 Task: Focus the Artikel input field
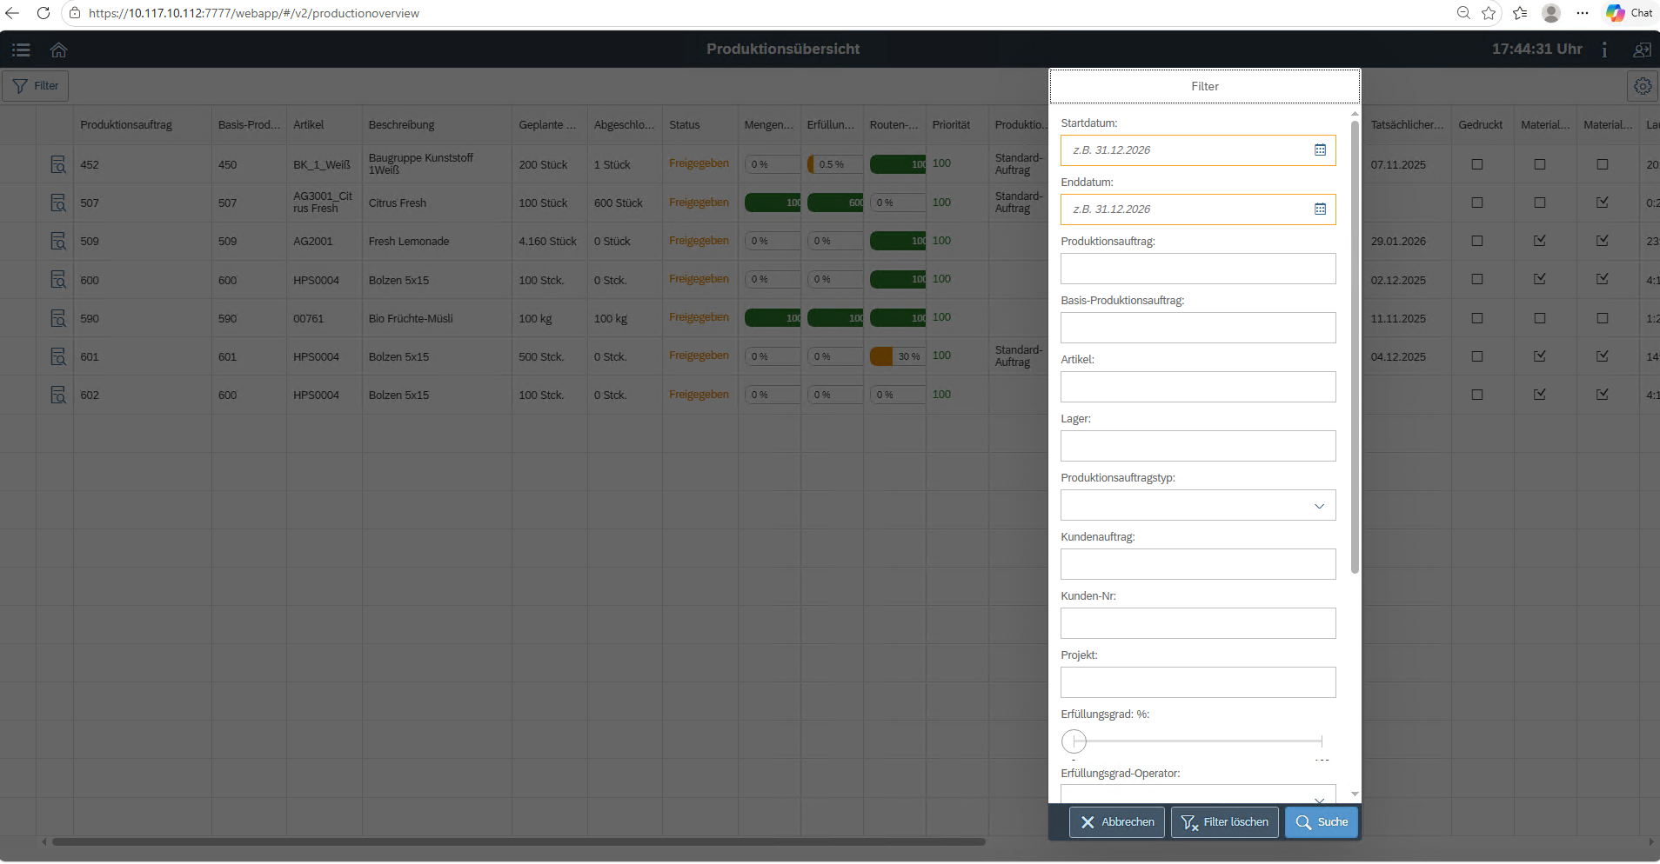click(x=1198, y=387)
